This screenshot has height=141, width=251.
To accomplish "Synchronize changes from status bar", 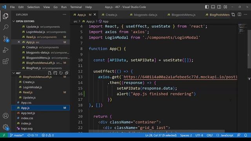I will click(x=33, y=135).
